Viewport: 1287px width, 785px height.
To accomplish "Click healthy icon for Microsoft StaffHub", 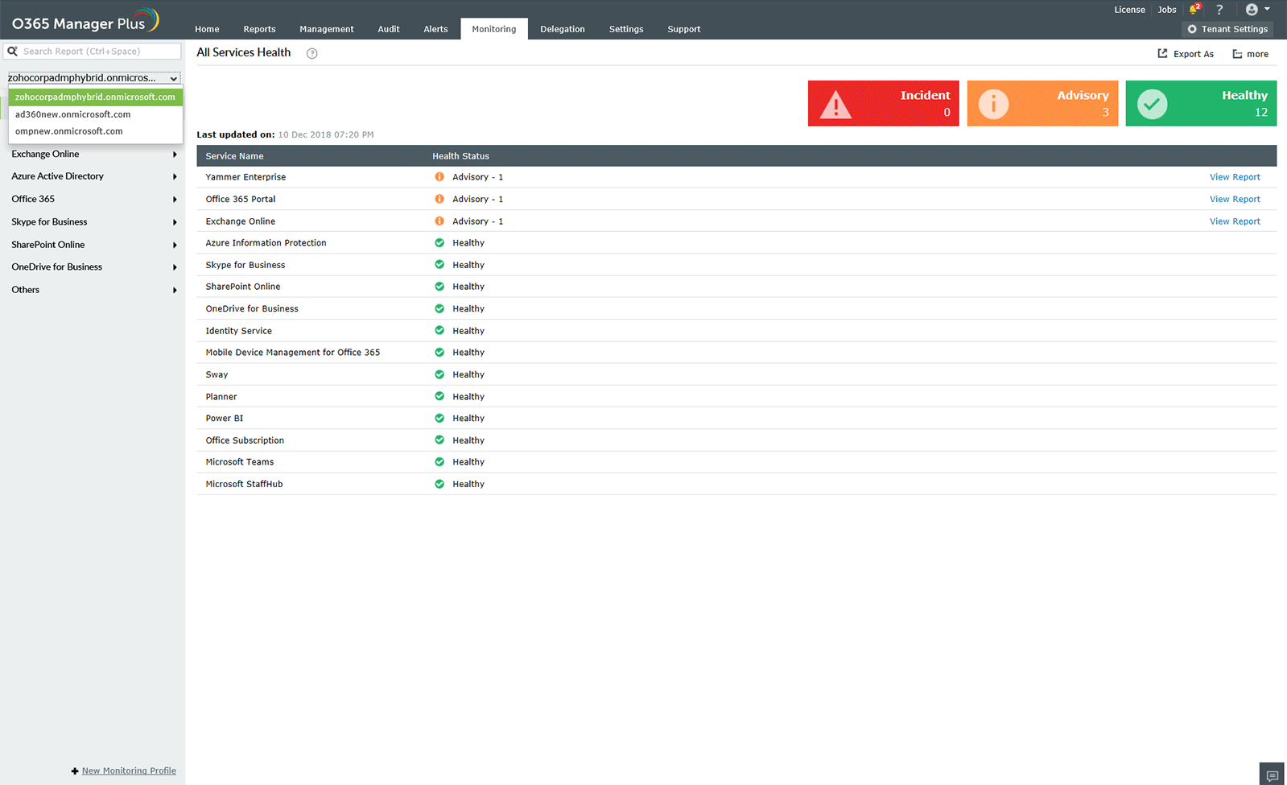I will point(439,484).
